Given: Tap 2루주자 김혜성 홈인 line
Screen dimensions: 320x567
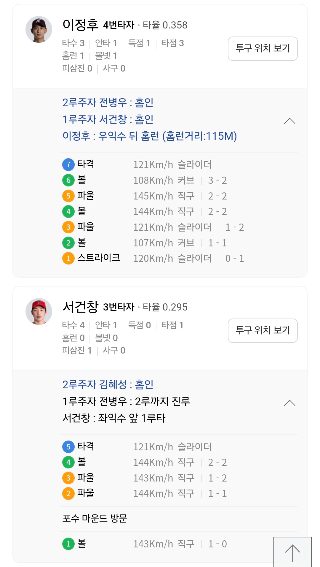Looking at the screenshot, I should click(x=108, y=384).
